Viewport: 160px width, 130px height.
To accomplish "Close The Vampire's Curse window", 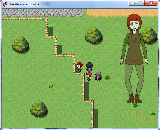I will coord(151,3).
